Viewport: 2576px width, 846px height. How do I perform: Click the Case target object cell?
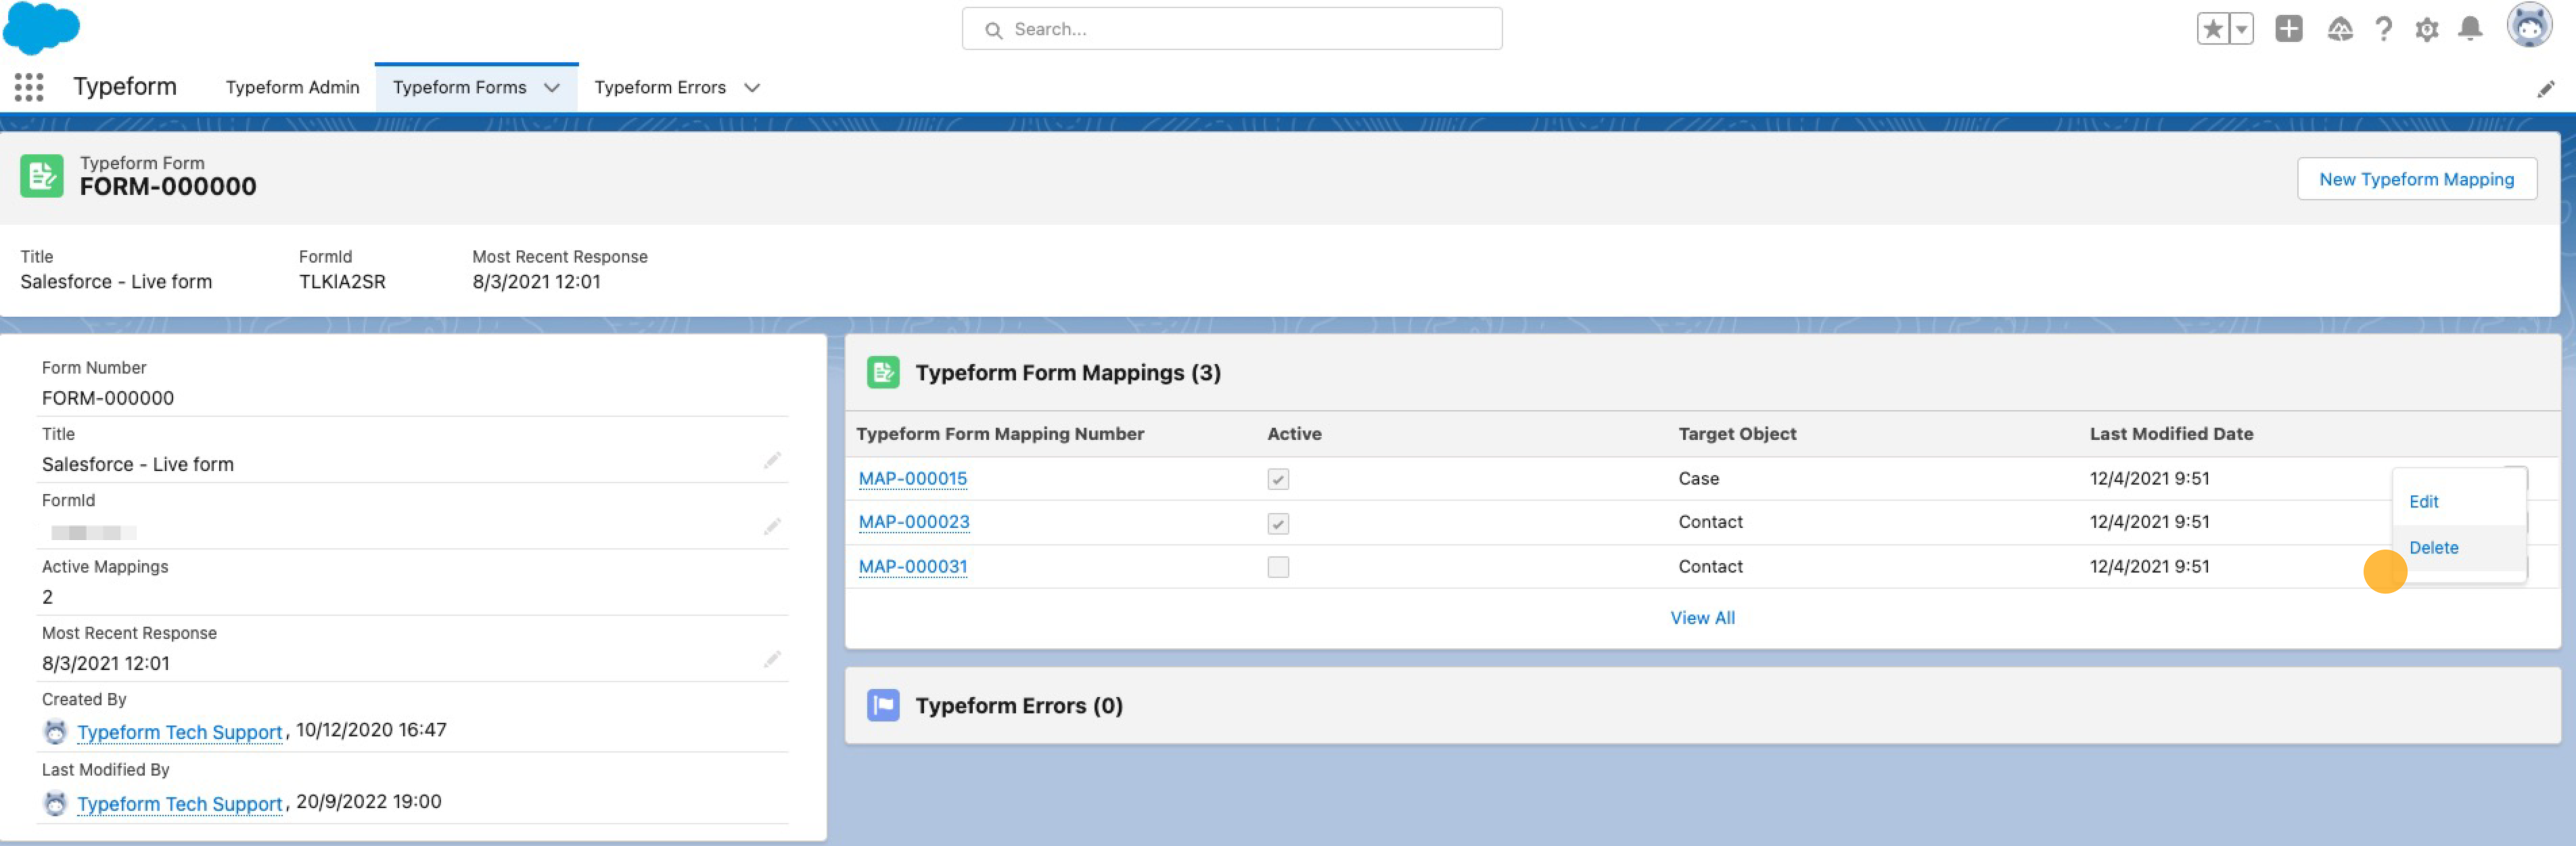(1698, 478)
